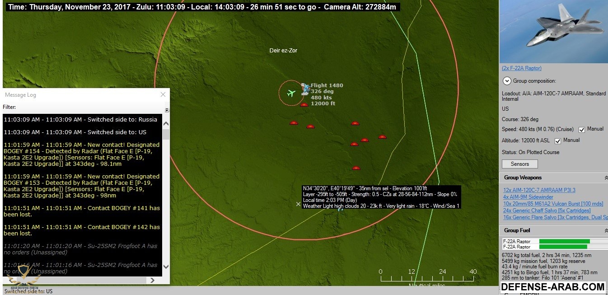Collapse the Group Weapons panel
Screen dimensions: 608x295
[x=606, y=178]
